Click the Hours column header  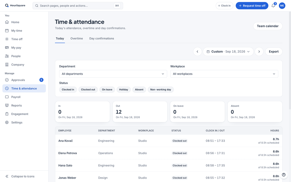click(x=275, y=130)
